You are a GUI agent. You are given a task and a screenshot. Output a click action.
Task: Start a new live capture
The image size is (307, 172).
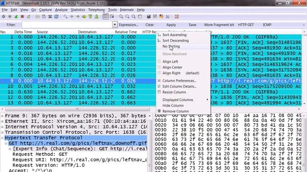point(16,17)
